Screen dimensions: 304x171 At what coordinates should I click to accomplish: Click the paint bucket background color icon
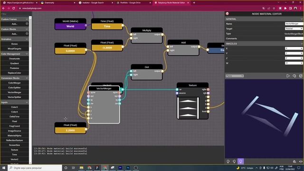click(294, 161)
